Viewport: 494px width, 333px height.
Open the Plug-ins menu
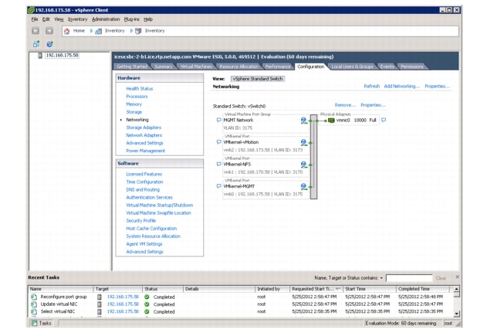tap(132, 19)
